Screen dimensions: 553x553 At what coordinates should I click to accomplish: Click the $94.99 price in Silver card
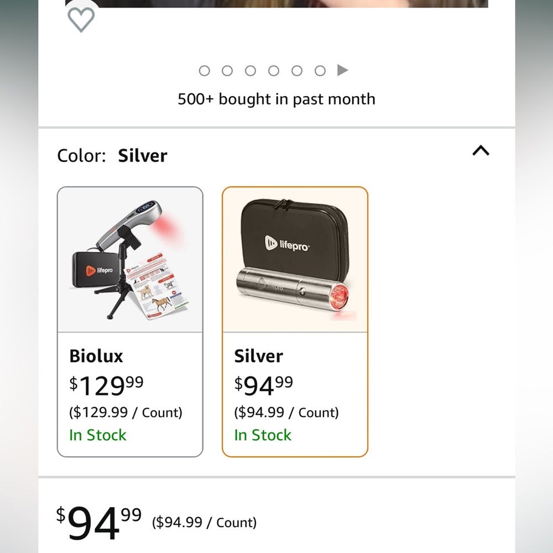coord(263,385)
